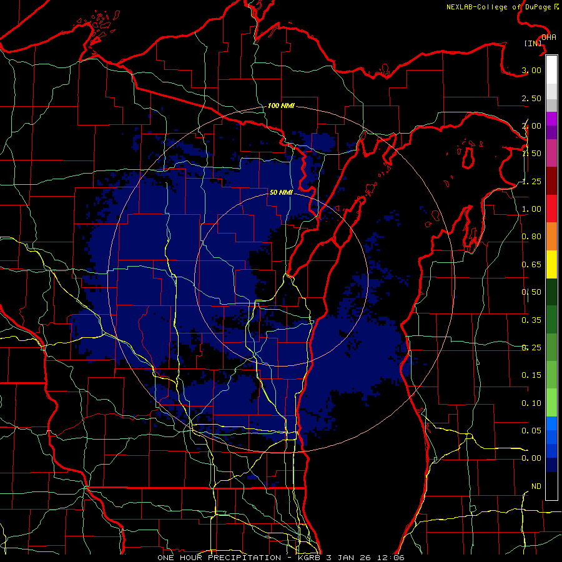Click the 3.00 legend value
Screen dimensions: 562x562
[x=531, y=70]
